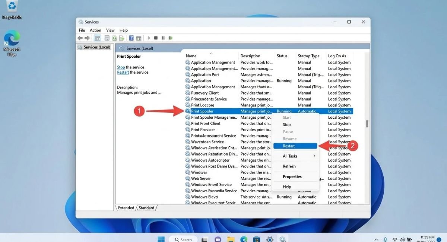Click the Back arrow in Services toolbar
Image resolution: width=447 pixels, height=242 pixels.
pyautogui.click(x=80, y=38)
